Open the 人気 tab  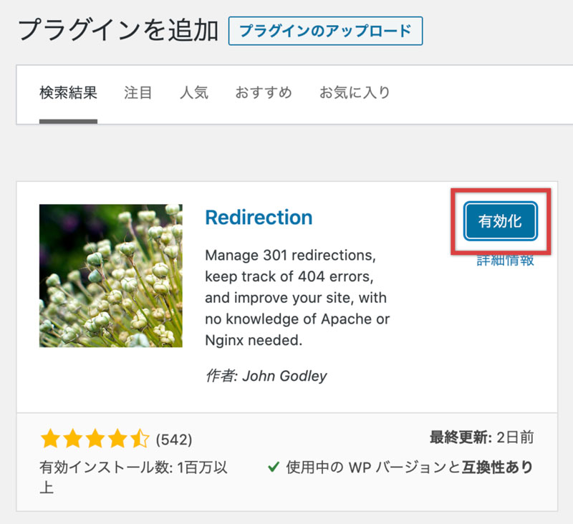[x=194, y=93]
